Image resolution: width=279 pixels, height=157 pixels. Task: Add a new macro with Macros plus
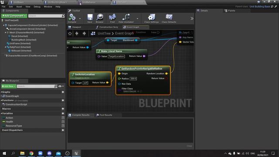point(63,109)
